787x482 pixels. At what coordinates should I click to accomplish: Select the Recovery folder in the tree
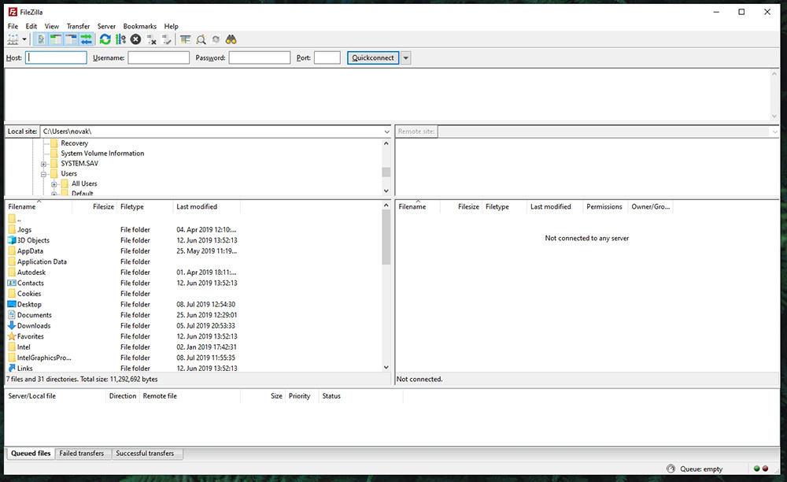point(74,143)
